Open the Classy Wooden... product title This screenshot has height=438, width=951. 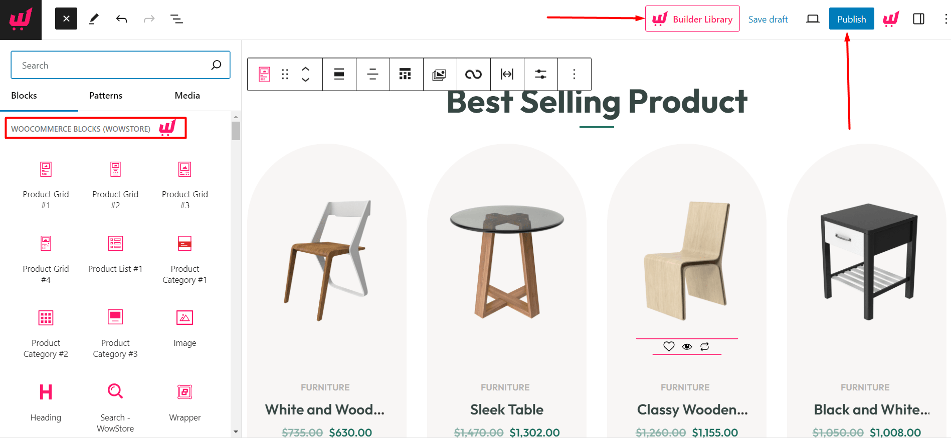coord(692,409)
